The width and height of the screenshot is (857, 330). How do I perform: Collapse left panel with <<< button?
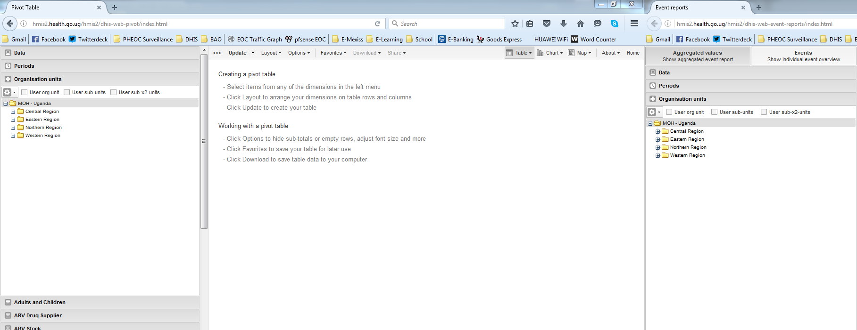point(217,53)
